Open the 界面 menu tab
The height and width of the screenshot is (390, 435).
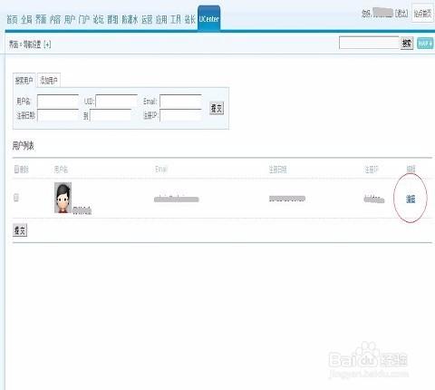41,20
